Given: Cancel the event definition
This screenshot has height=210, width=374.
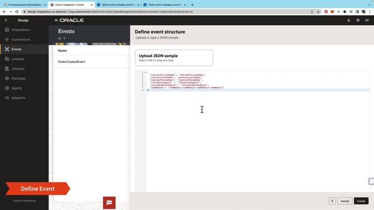Looking at the screenshot, I should 345,201.
